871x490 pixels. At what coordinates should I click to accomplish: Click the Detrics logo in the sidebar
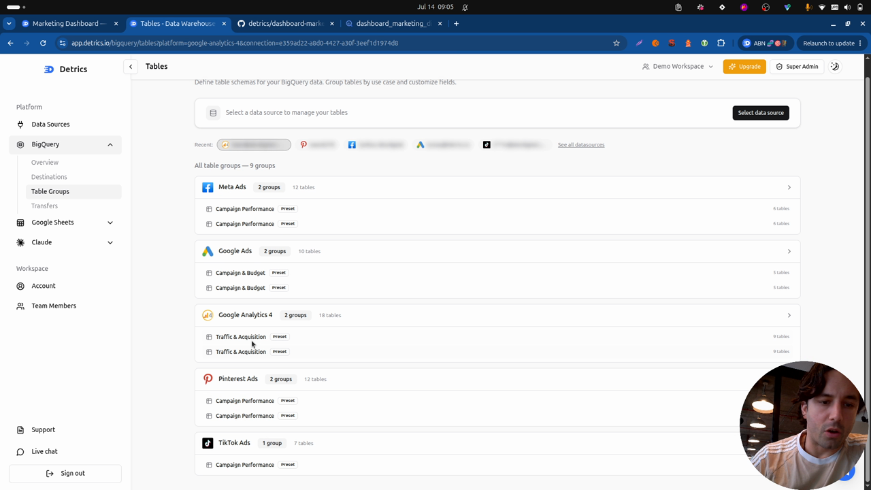coord(49,69)
